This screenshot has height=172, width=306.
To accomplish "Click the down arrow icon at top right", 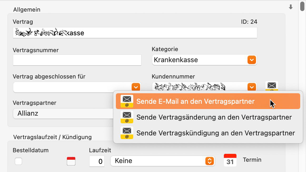I will pyautogui.click(x=291, y=7).
